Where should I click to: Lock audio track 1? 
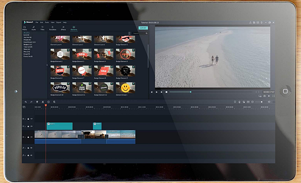pyautogui.click(x=28, y=148)
